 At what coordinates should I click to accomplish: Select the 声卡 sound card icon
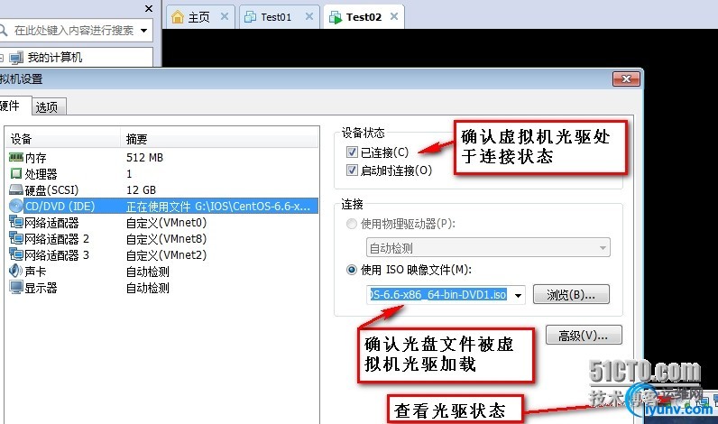click(15, 271)
